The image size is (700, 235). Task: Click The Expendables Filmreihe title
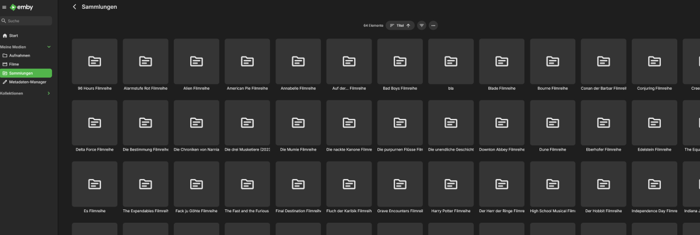pos(145,211)
